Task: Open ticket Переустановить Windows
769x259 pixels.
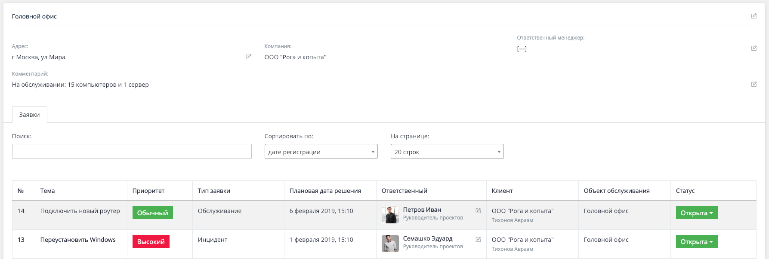Action: click(x=78, y=240)
